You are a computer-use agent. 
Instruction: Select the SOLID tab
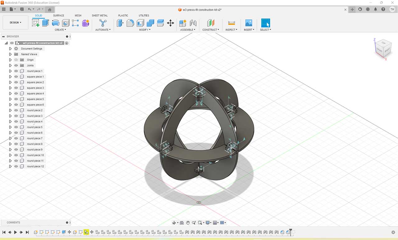coord(39,16)
